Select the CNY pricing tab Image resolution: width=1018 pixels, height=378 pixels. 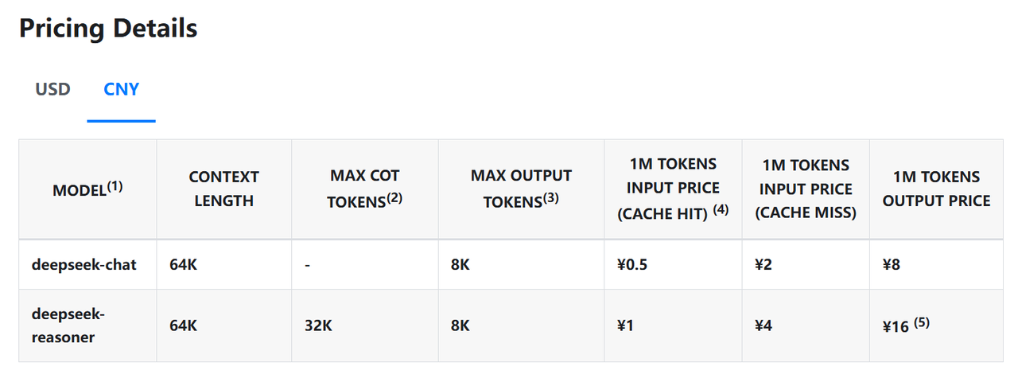coord(122,89)
